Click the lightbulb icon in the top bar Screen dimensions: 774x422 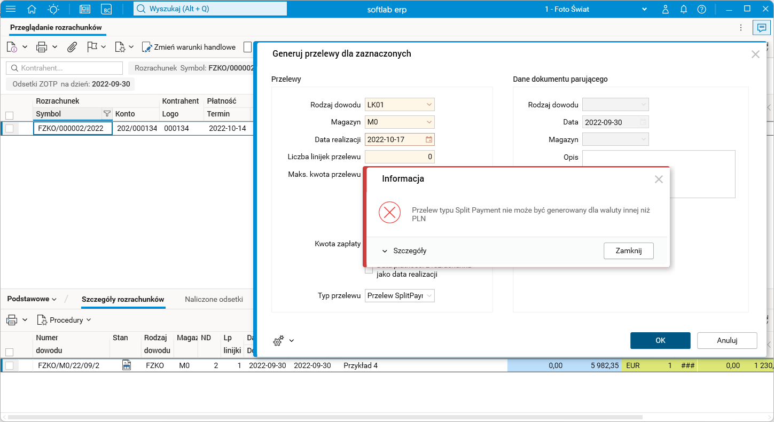pyautogui.click(x=54, y=9)
